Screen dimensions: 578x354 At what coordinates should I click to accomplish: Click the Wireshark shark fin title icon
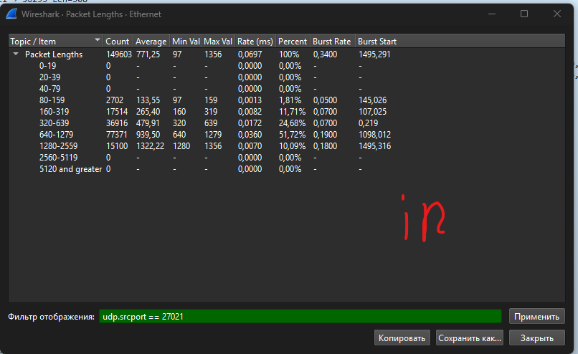tap(11, 14)
